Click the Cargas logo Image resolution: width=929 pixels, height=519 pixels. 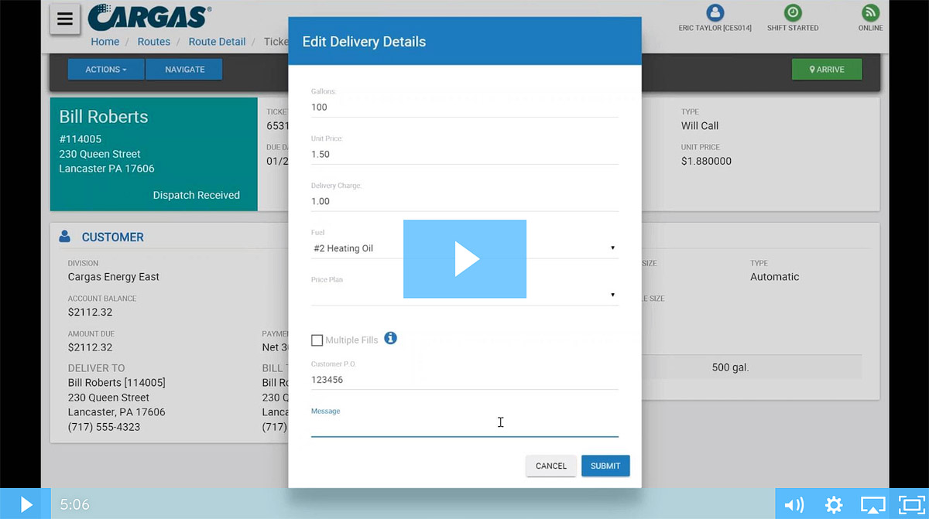click(149, 16)
